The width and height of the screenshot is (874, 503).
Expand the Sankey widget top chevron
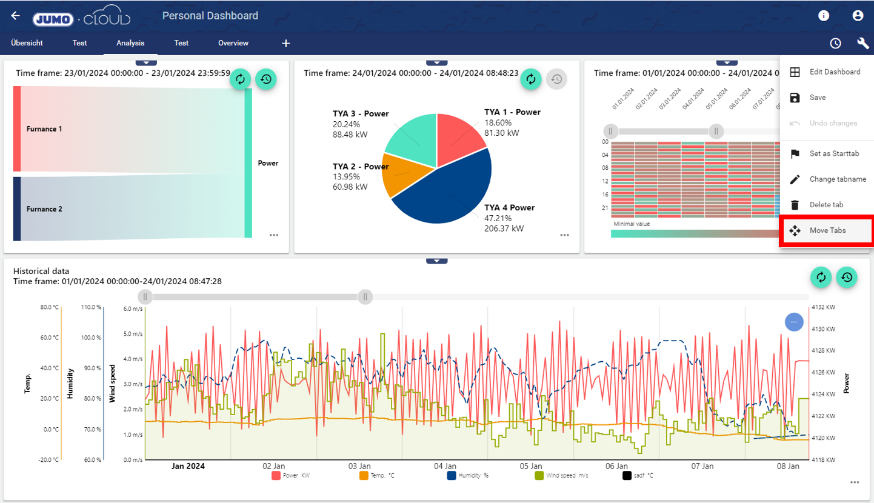click(146, 62)
